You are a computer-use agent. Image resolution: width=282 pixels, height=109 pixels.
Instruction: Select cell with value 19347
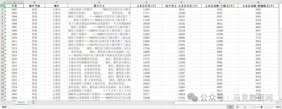pyautogui.click(x=146, y=90)
